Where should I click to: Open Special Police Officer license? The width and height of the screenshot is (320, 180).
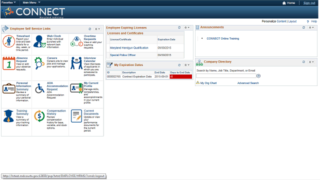pos(122,55)
